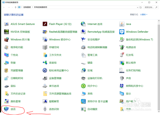Open the Java coffee cup icon
The width and height of the screenshot is (160, 115).
(x=122, y=24)
